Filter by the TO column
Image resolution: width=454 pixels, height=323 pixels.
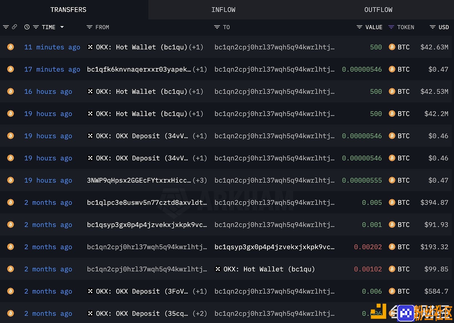click(217, 27)
